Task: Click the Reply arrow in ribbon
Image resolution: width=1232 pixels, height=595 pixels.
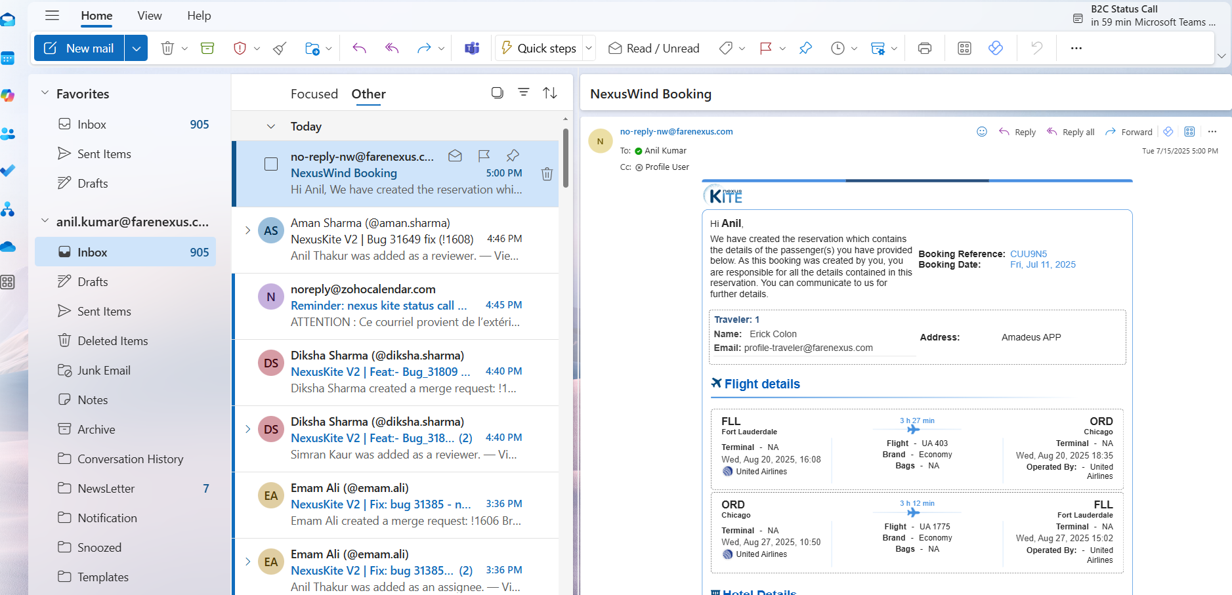Action: point(359,48)
